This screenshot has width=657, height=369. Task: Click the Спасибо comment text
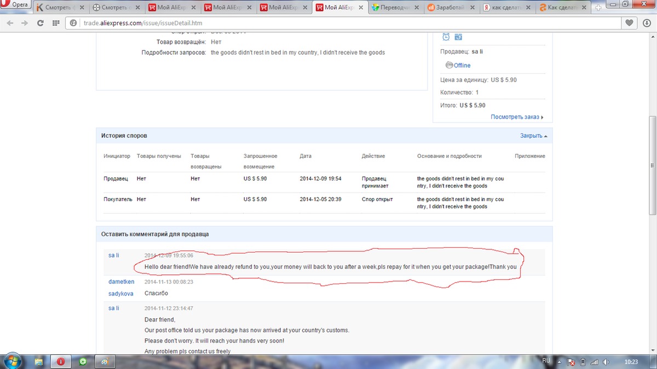point(156,294)
